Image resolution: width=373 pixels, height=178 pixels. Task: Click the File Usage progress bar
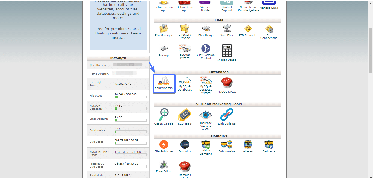[131, 97]
